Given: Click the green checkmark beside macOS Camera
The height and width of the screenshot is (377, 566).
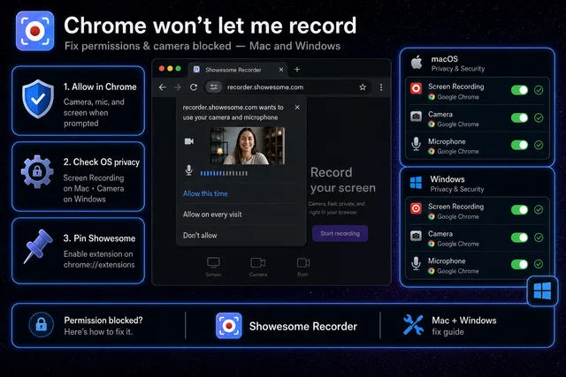Looking at the screenshot, I should [x=539, y=117].
